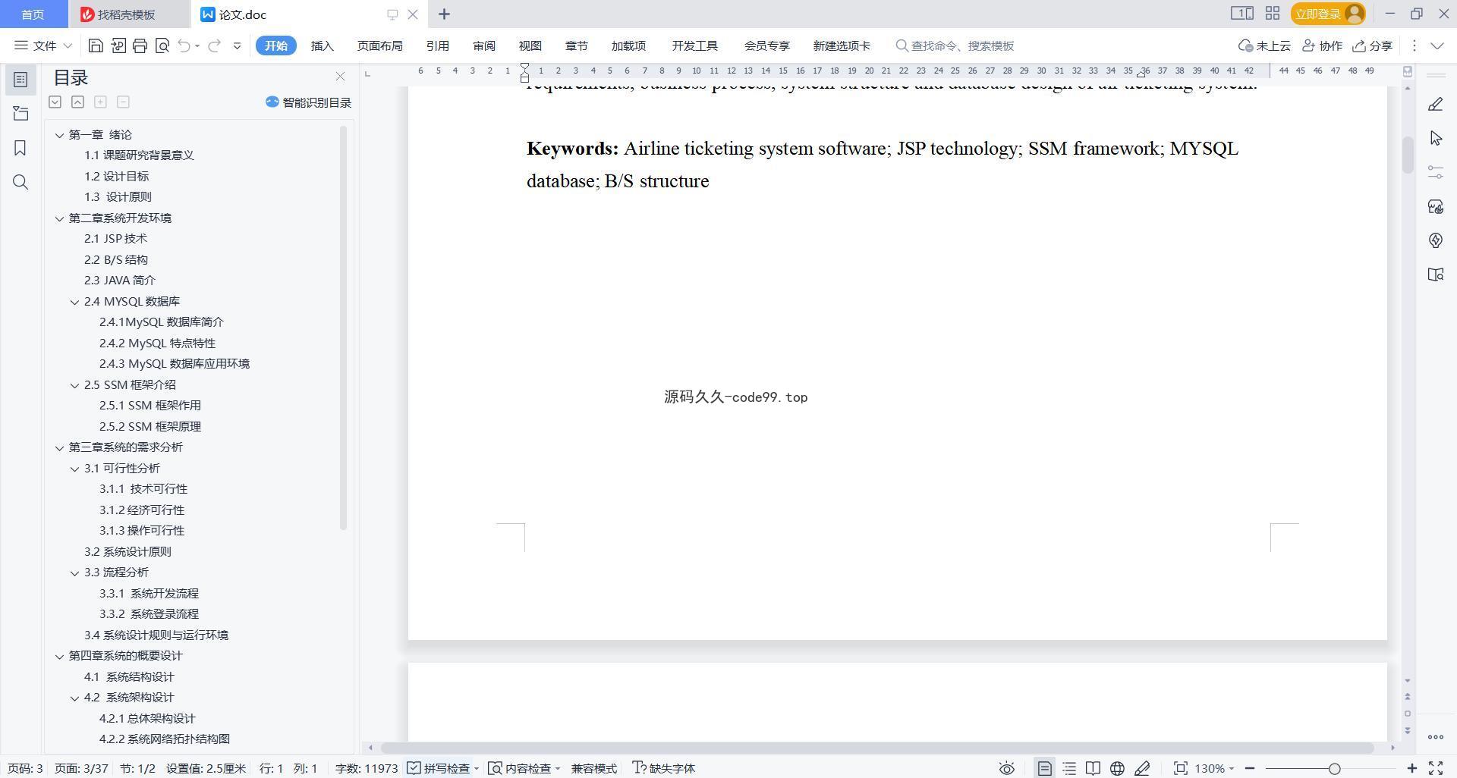Undo last action
Viewport: 1457px width, 778px height.
click(184, 45)
